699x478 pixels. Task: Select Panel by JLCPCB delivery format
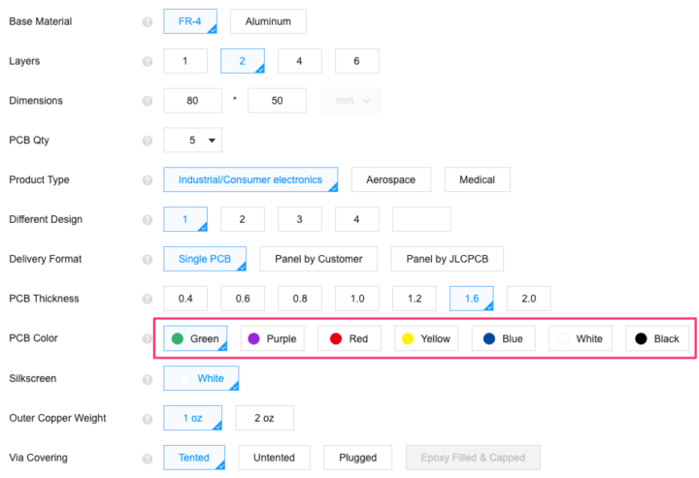point(447,259)
